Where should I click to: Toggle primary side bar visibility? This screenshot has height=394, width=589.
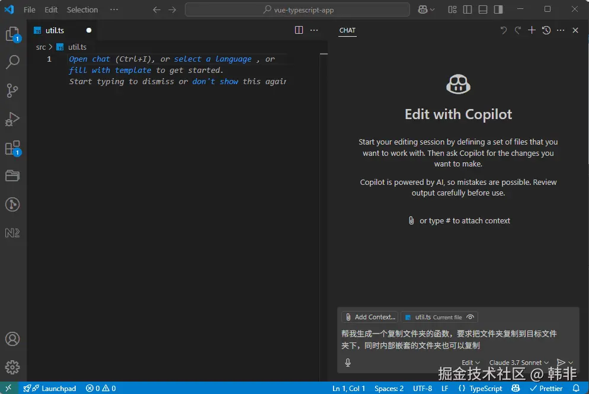click(x=468, y=9)
